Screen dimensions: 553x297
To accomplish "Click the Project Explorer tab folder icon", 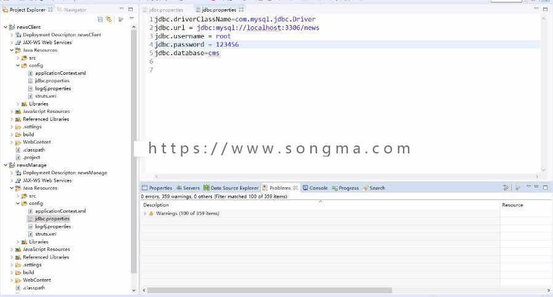I will pyautogui.click(x=6, y=10).
